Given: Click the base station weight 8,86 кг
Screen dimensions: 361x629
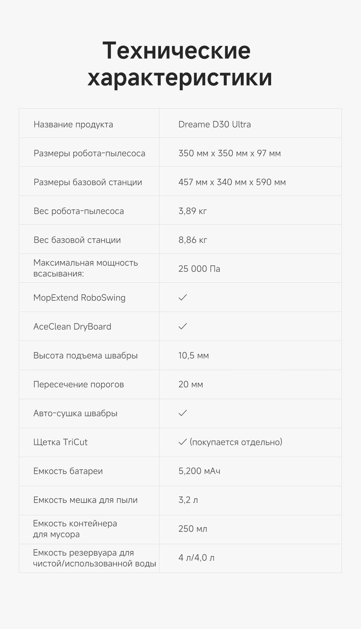Looking at the screenshot, I should (192, 240).
